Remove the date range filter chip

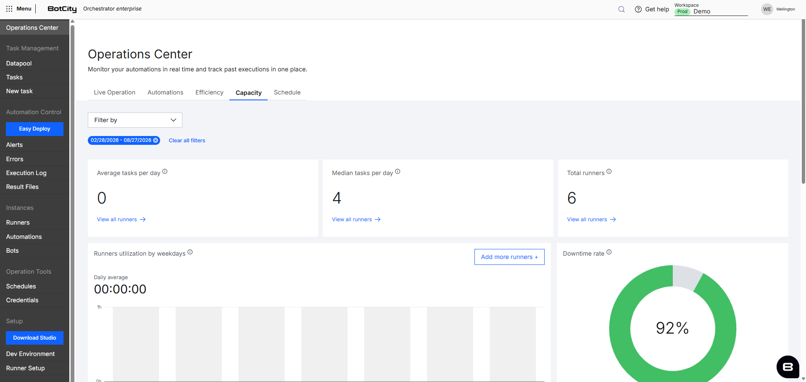[x=155, y=140]
